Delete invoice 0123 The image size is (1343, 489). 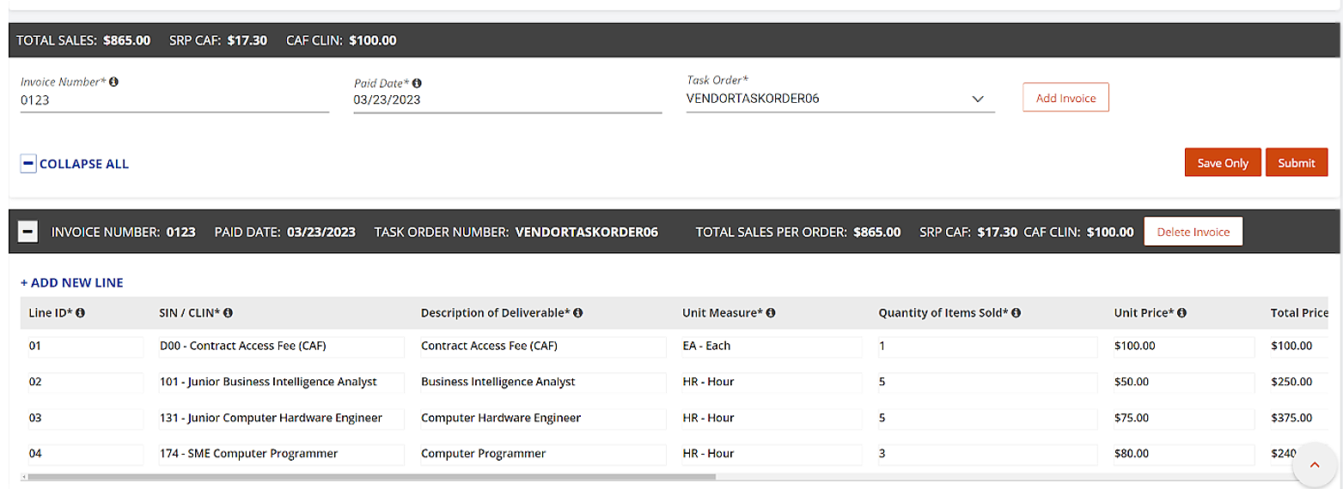coord(1193,232)
